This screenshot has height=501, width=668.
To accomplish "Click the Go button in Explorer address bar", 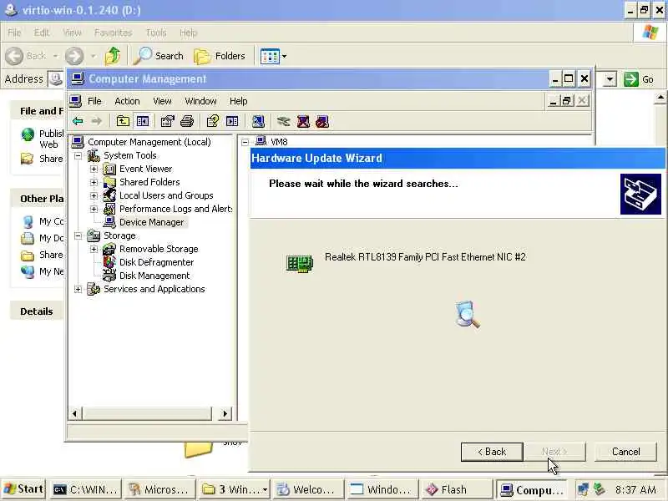I will coord(639,79).
